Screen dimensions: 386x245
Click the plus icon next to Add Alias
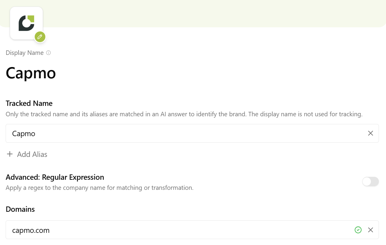[x=10, y=154]
